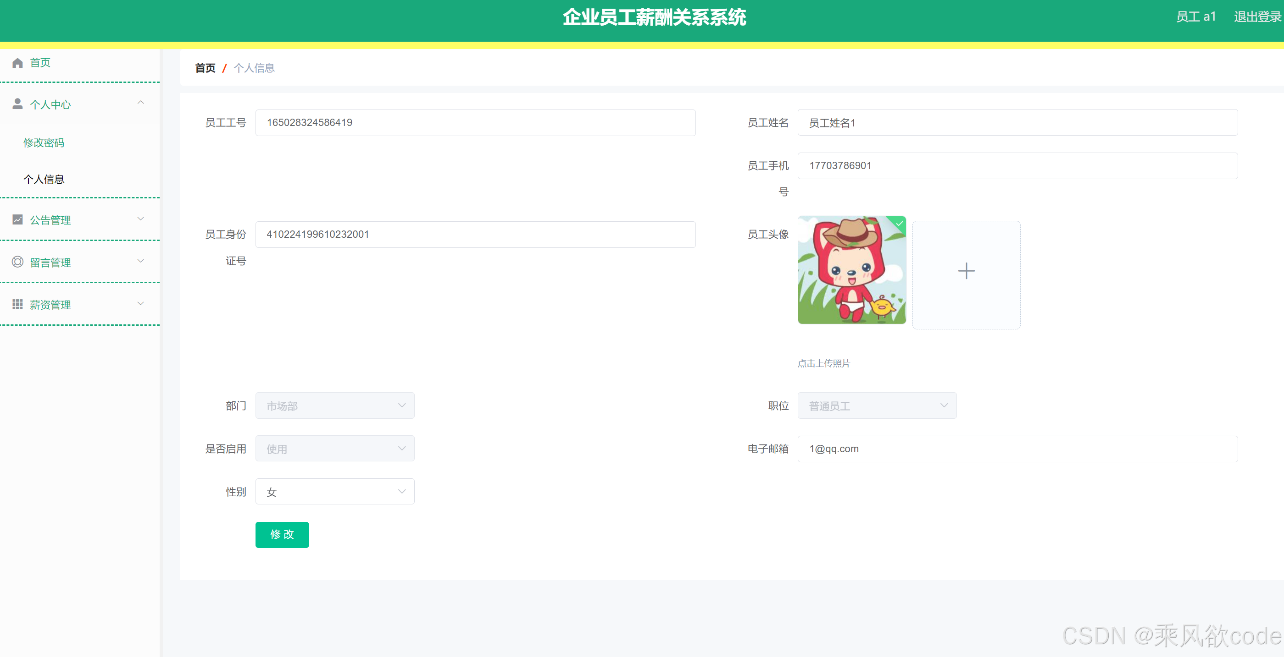1284x657 pixels.
Task: Open the 部门 dropdown showing 市场部
Action: point(334,405)
